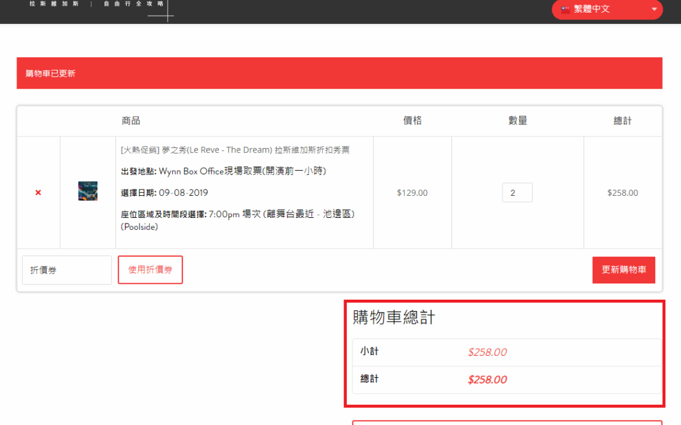This screenshot has width=681, height=425.
Task: Click the Taiwan flag icon in language selector
Action: (x=566, y=9)
